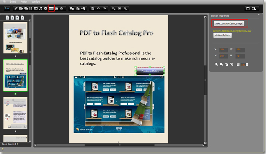Insert a movie with the filmstrip icon
The image size is (266, 154).
coord(31,8)
